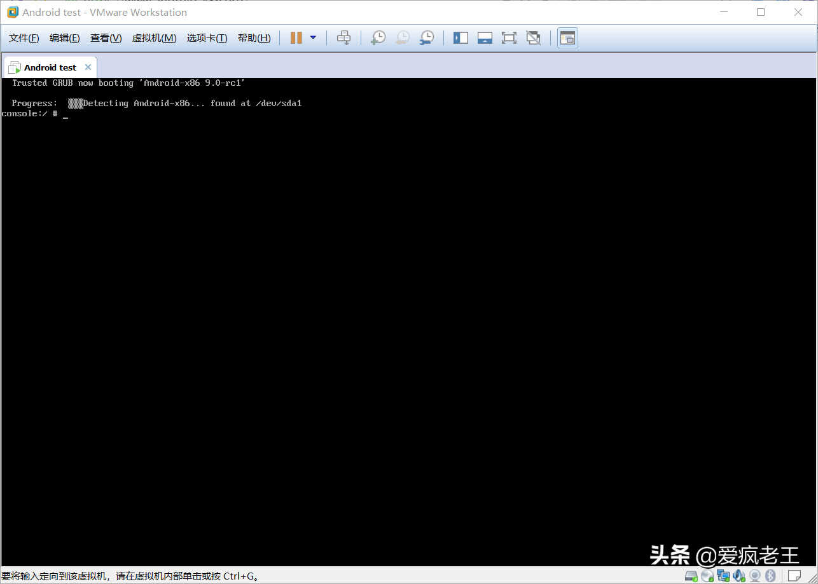Click the hard disk status icon
The width and height of the screenshot is (818, 584).
(691, 576)
